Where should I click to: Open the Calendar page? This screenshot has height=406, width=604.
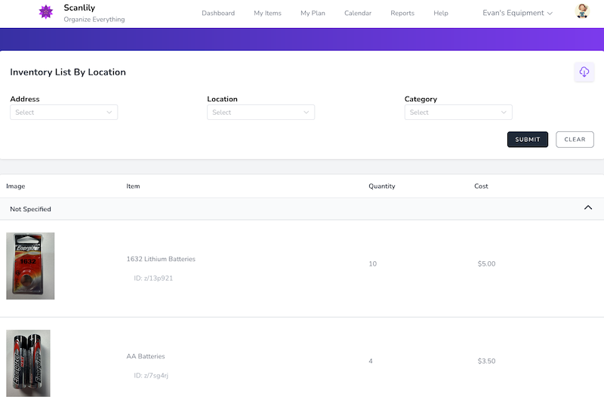(x=357, y=13)
